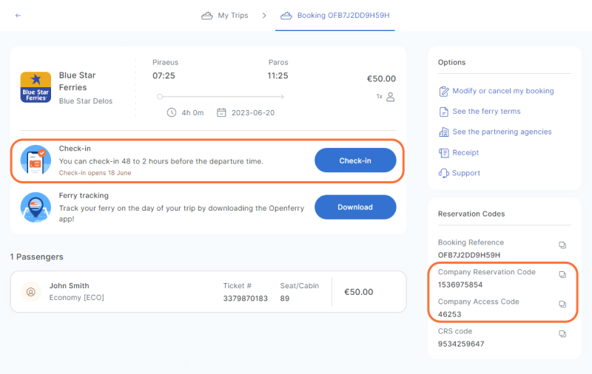Viewport: 592px width, 374px height.
Task: Select the Booking OFB7J2DD9H59H tab
Action: pyautogui.click(x=335, y=16)
